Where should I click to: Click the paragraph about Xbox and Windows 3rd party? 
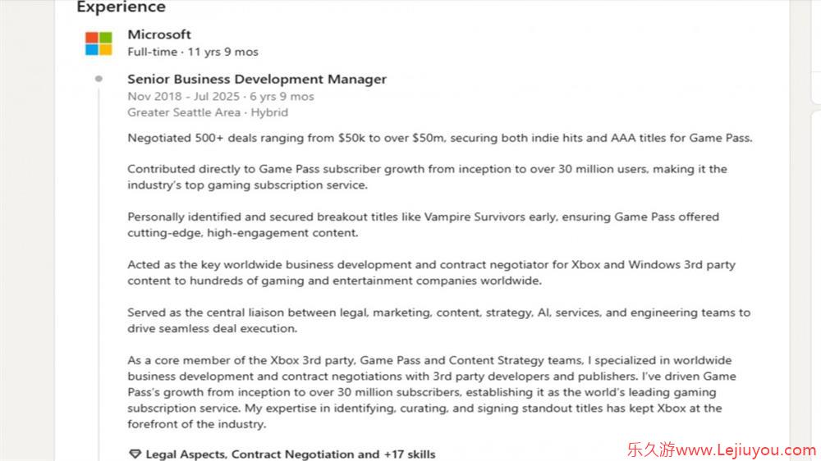tap(432, 272)
